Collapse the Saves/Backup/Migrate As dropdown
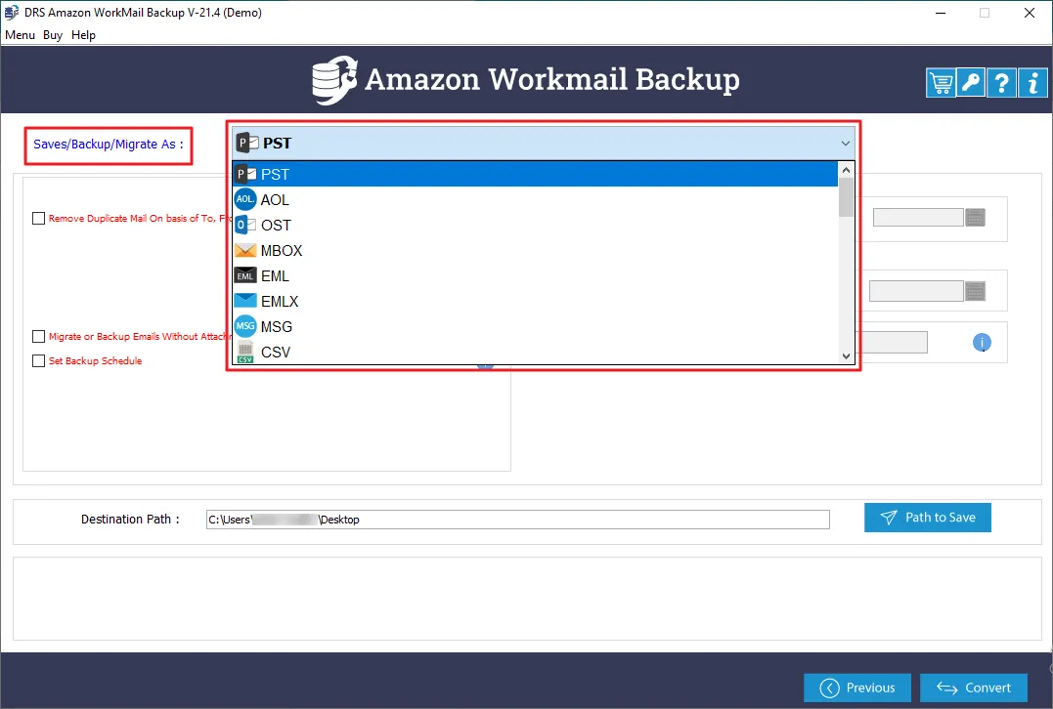This screenshot has height=709, width=1053. [x=846, y=143]
